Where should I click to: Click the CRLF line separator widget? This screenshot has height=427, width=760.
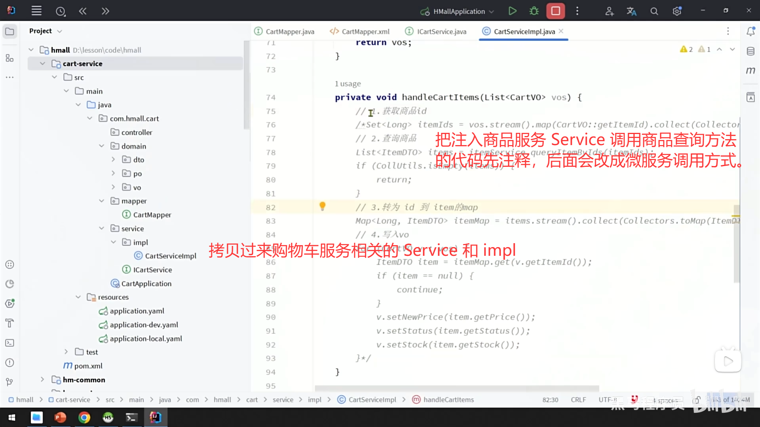click(578, 400)
